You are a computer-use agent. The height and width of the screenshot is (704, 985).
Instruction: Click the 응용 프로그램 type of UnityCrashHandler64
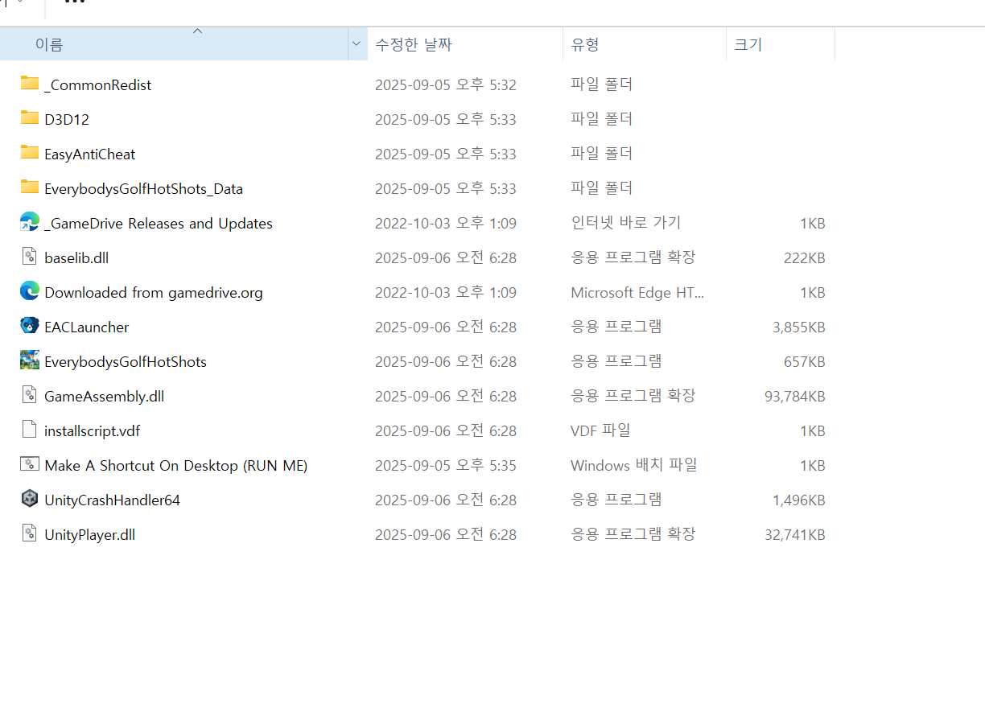[616, 500]
